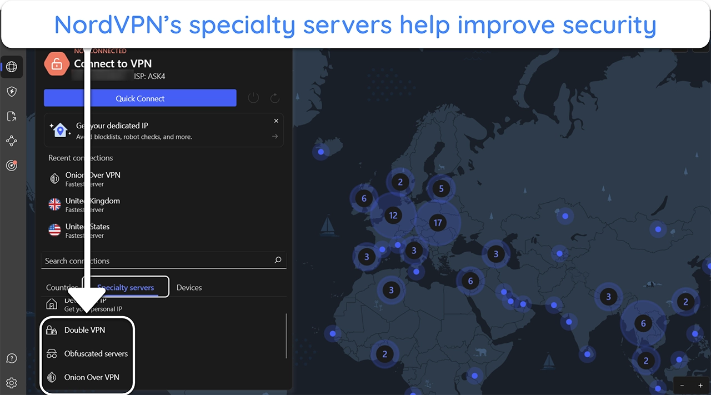Select Onion Over VPN specialty server

pyautogui.click(x=92, y=377)
